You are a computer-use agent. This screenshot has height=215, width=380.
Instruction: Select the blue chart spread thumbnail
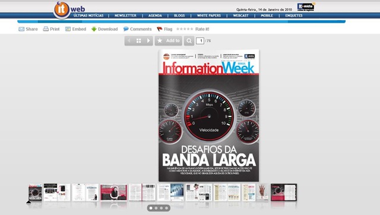point(170,192)
